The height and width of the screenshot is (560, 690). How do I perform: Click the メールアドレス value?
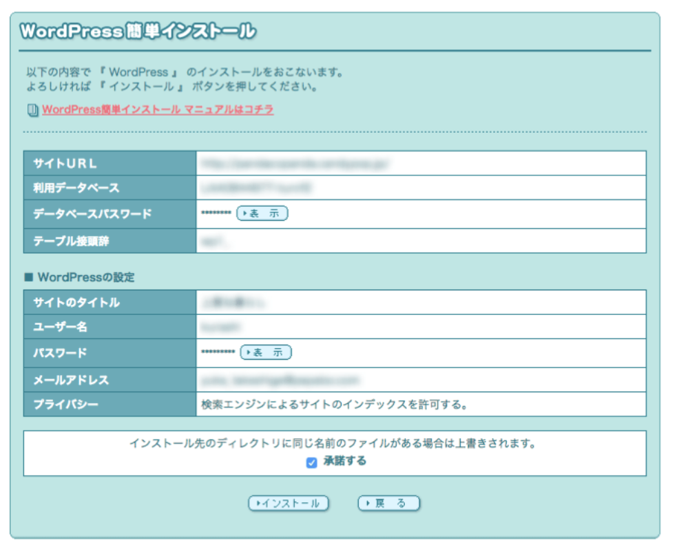[280, 380]
